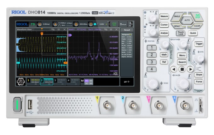Tap the orange T trigger icon on top bar
The image size is (214, 135).
click(x=91, y=24)
